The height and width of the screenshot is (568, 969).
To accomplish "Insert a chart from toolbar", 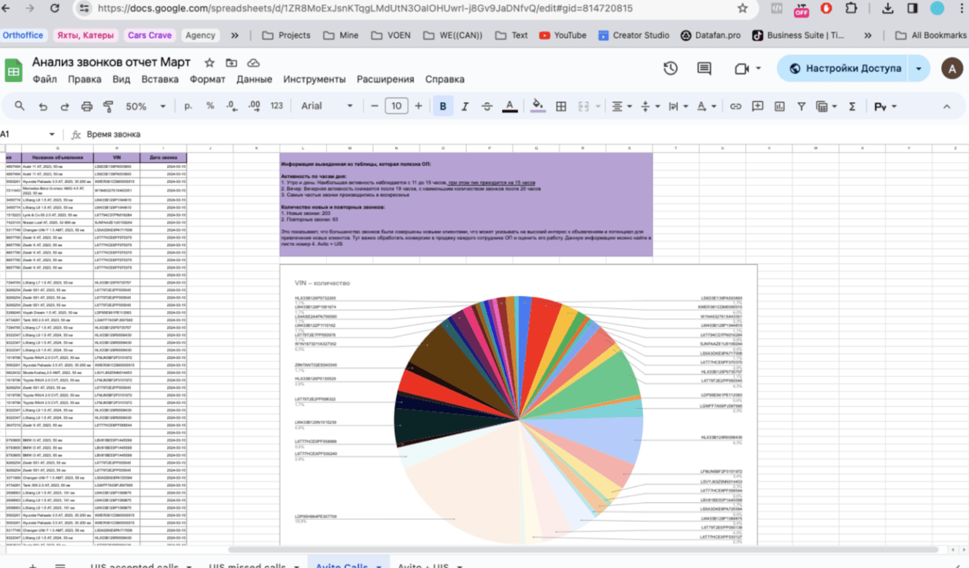I will point(780,106).
